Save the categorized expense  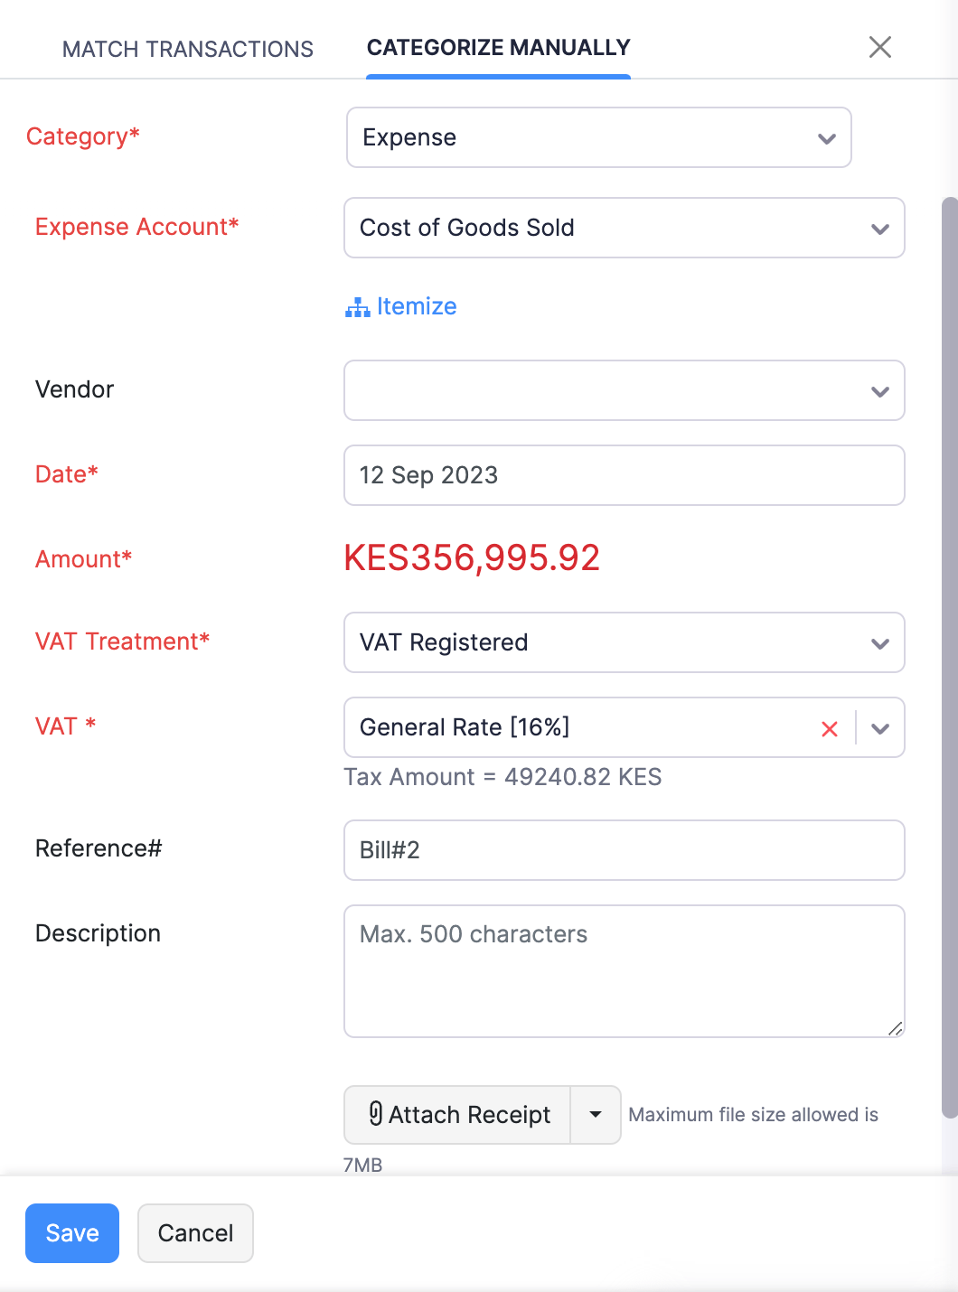click(x=71, y=1232)
